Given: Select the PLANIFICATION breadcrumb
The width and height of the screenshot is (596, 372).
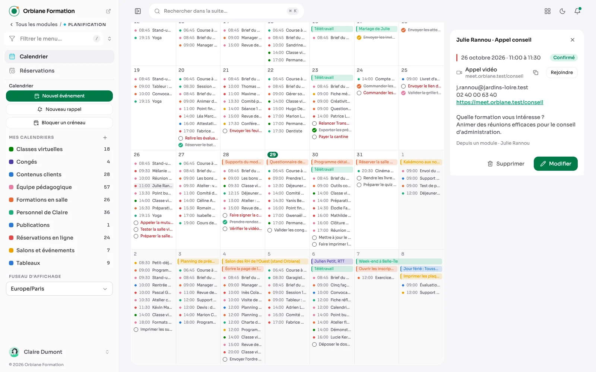Looking at the screenshot, I should [87, 25].
